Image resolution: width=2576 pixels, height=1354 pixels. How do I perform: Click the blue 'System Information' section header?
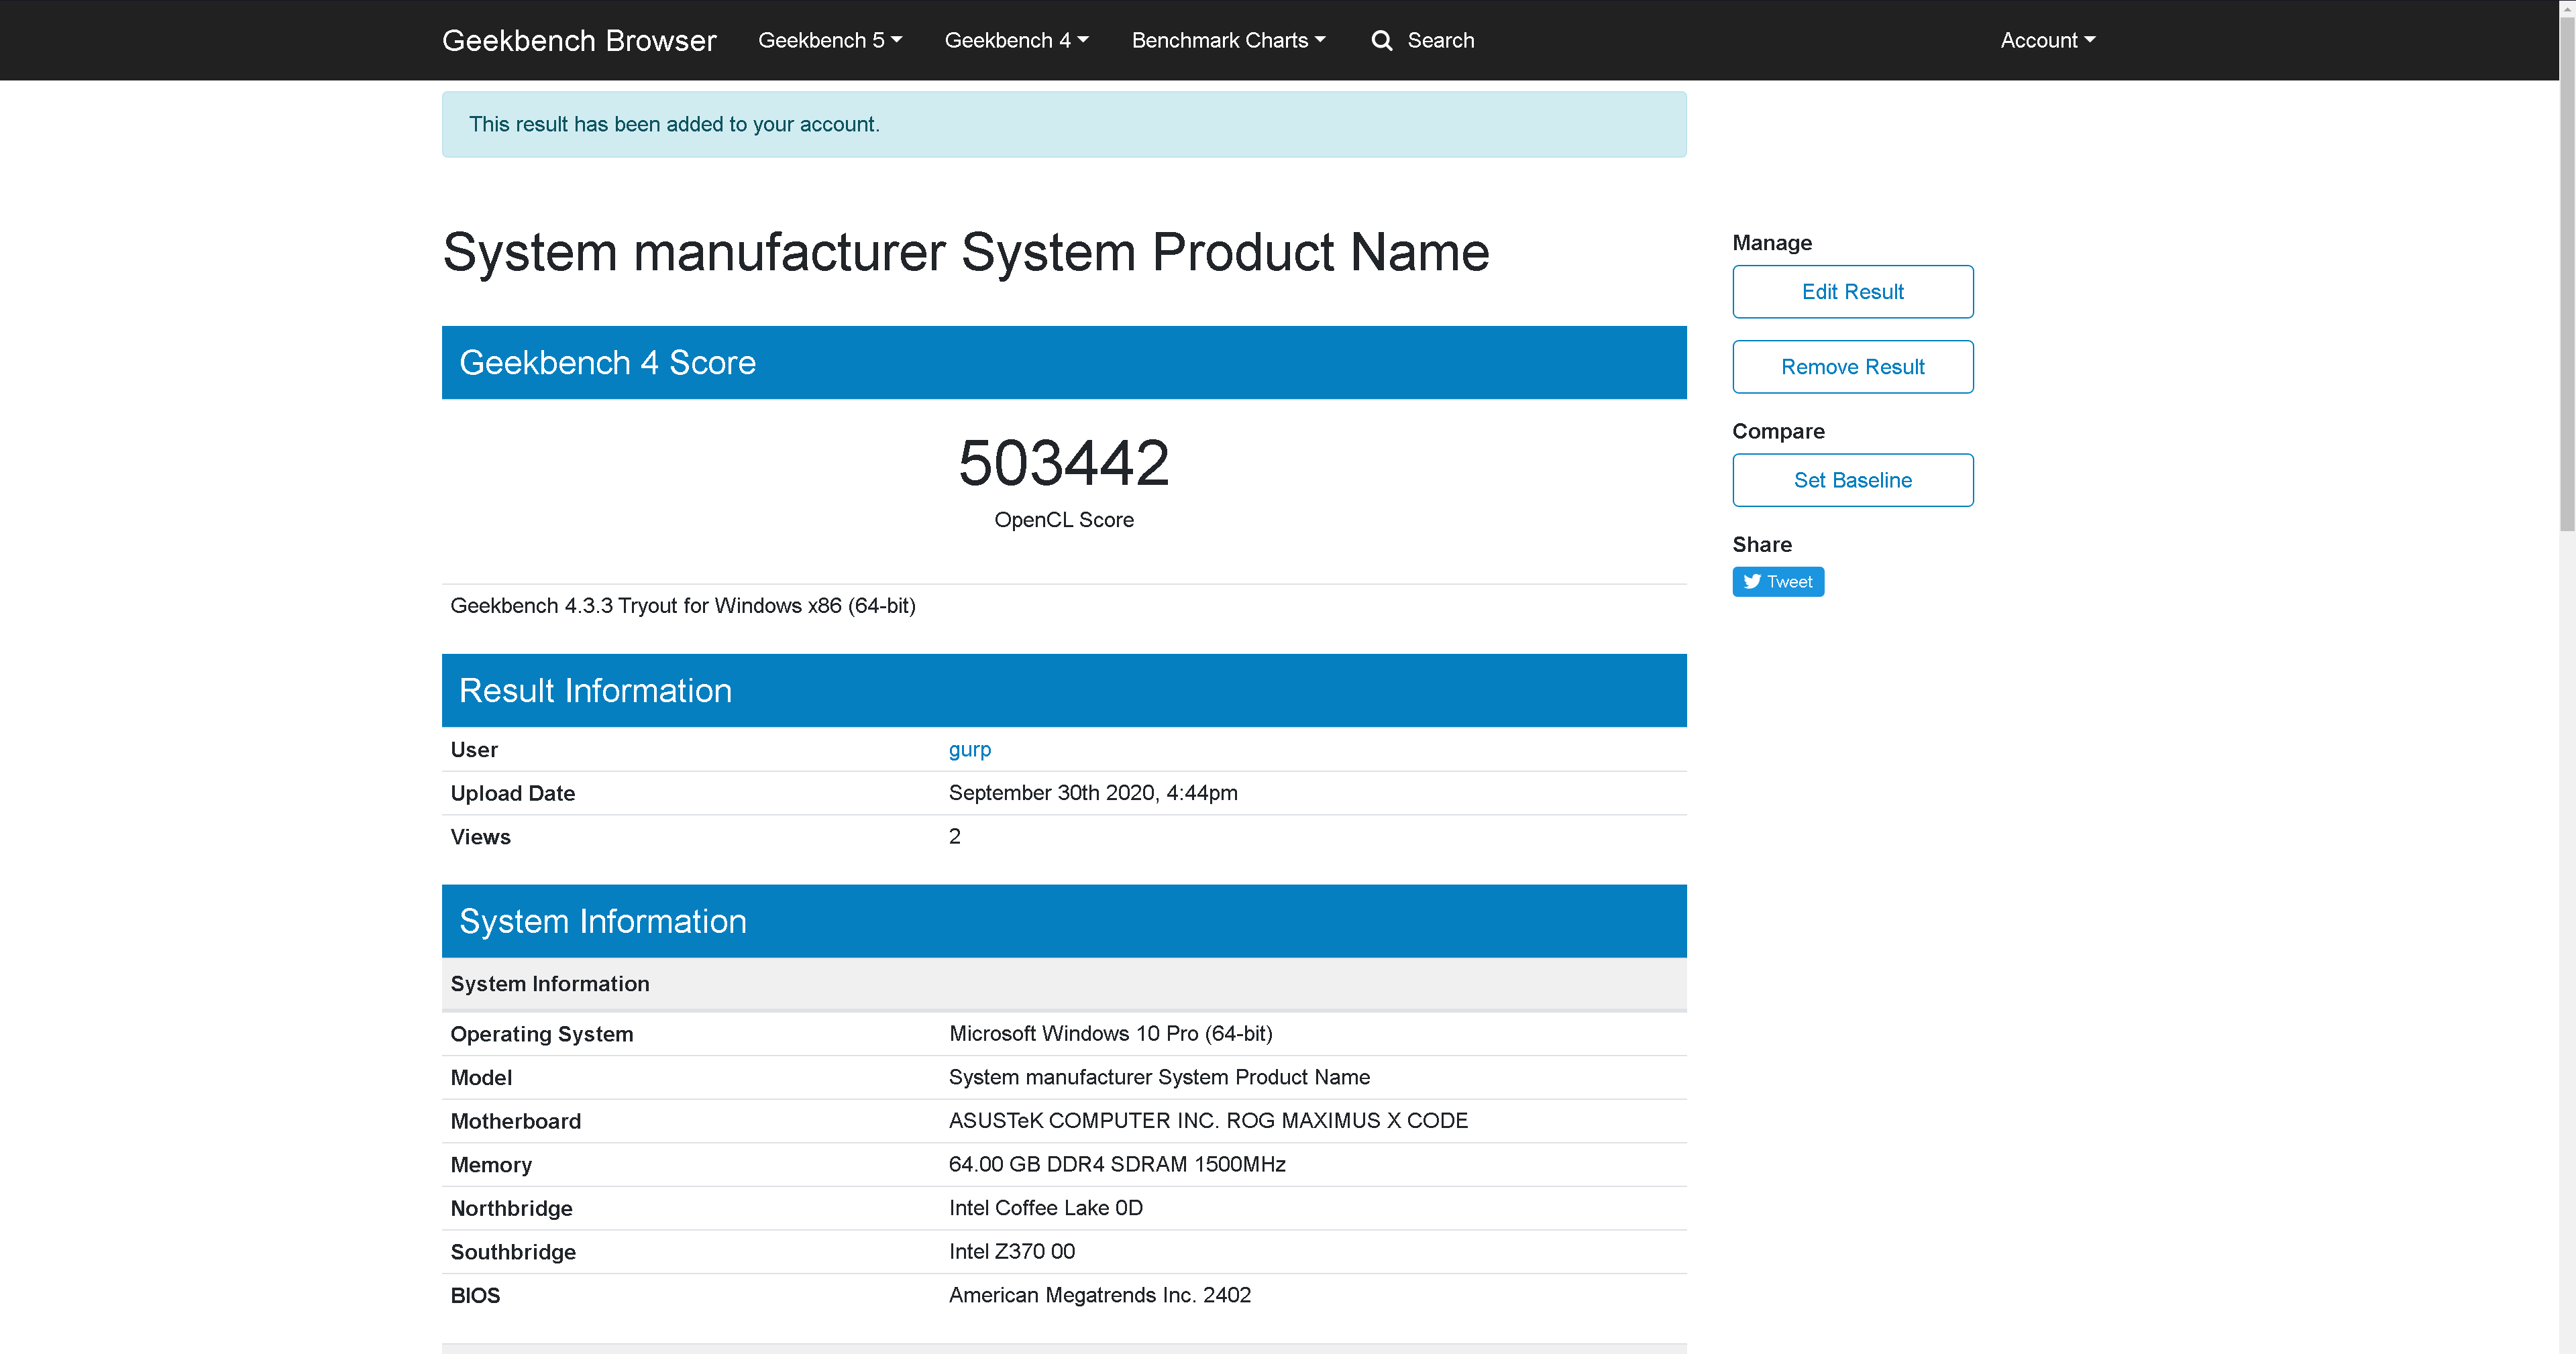pos(1064,921)
